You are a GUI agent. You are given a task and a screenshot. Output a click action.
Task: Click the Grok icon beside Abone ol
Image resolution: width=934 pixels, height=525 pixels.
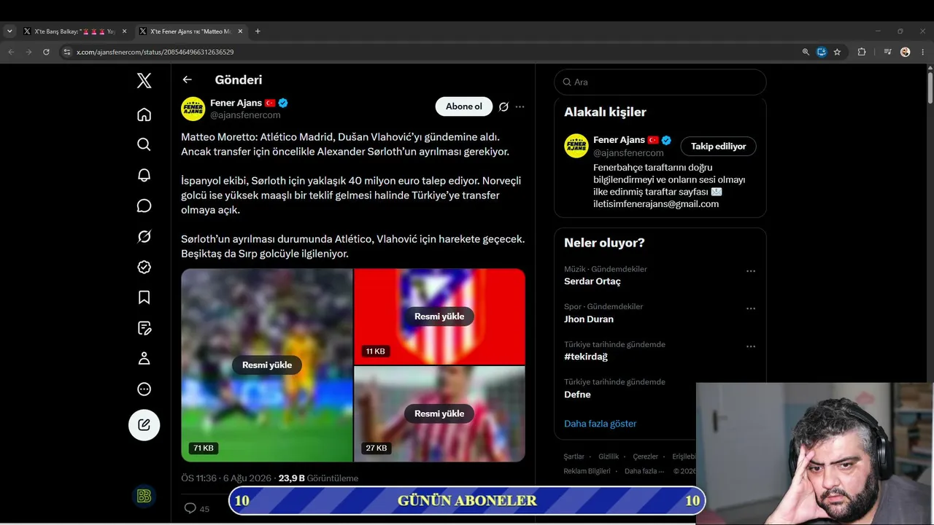(503, 107)
